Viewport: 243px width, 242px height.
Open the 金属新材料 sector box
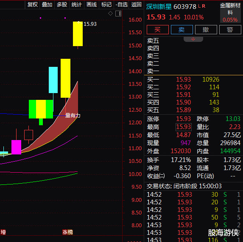(230, 13)
